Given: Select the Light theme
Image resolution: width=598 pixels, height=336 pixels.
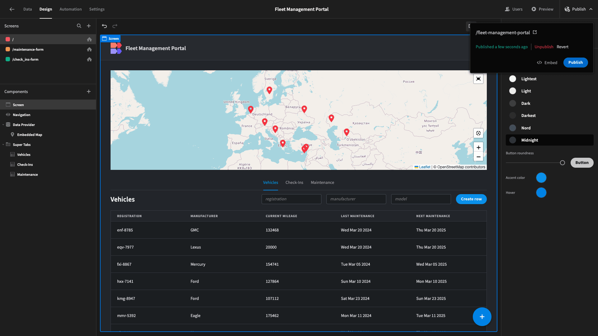Looking at the screenshot, I should pyautogui.click(x=549, y=91).
